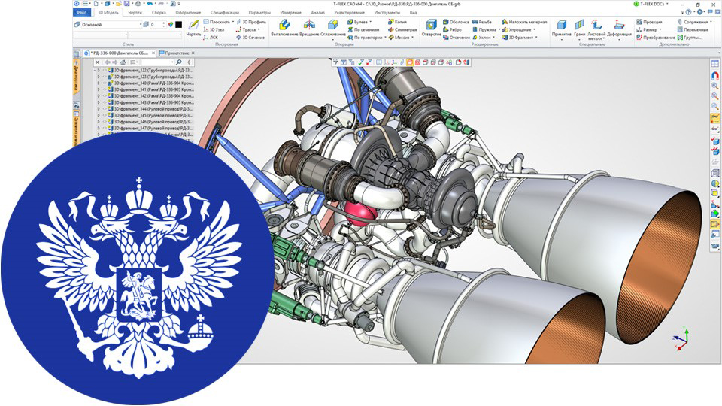Expand the Плоскость dropdown arrow
722x406 pixels.
click(233, 22)
